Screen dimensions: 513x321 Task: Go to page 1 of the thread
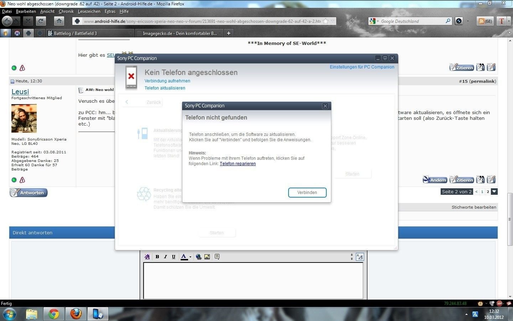coord(482,192)
